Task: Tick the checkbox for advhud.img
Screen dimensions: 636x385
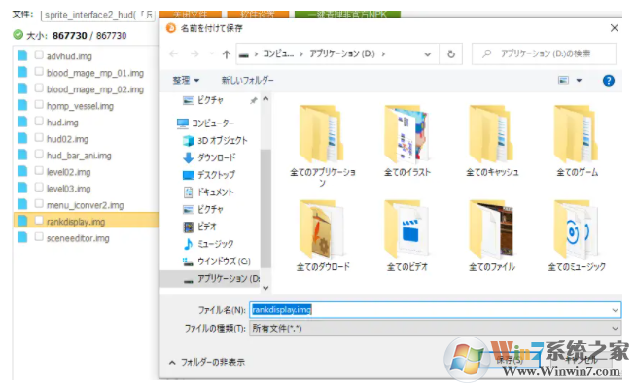Action: (x=39, y=54)
